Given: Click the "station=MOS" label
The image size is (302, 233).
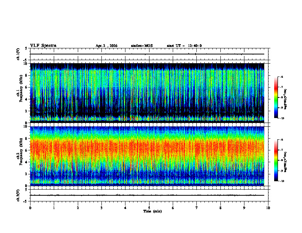Looking at the screenshot, I should pyautogui.click(x=142, y=46).
